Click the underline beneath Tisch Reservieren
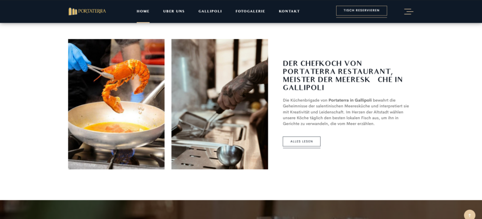The height and width of the screenshot is (219, 482). pos(361,17)
